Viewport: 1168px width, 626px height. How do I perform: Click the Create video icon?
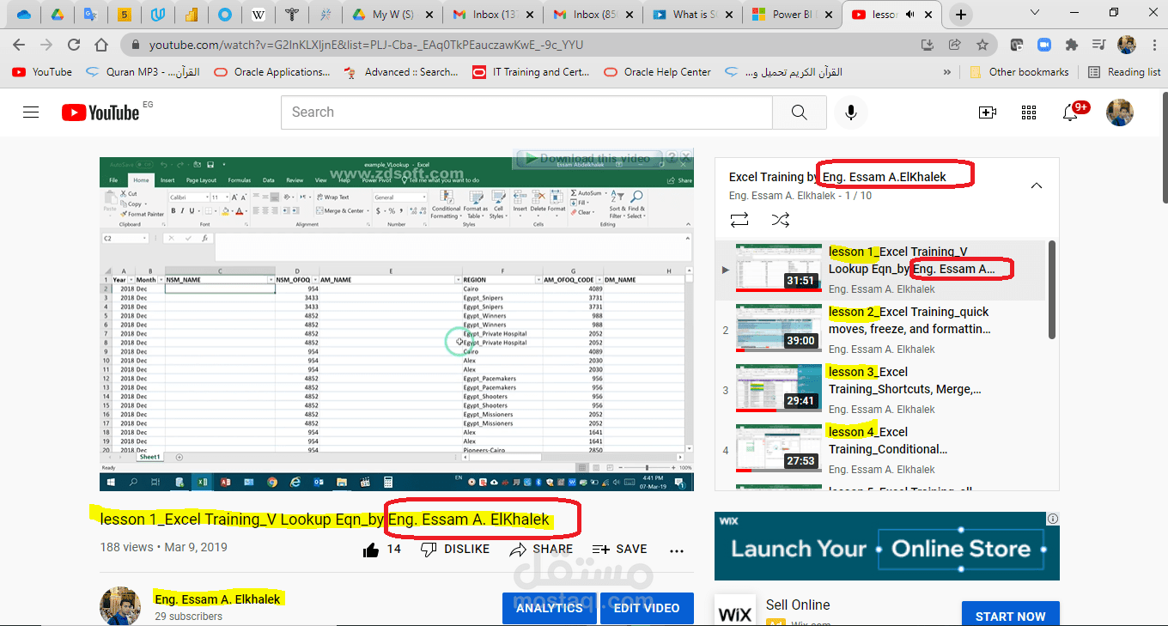coord(988,112)
